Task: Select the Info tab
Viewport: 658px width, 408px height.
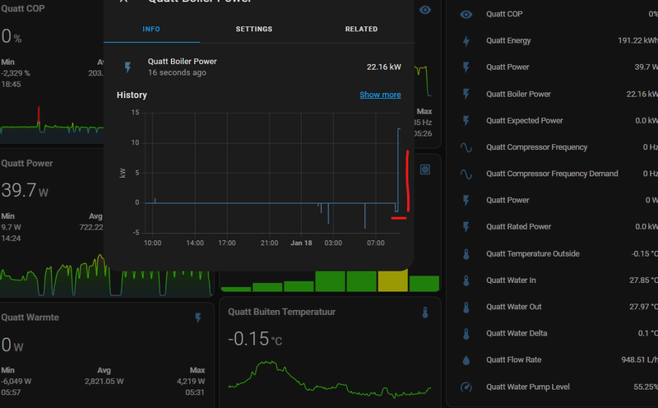Action: 151,29
